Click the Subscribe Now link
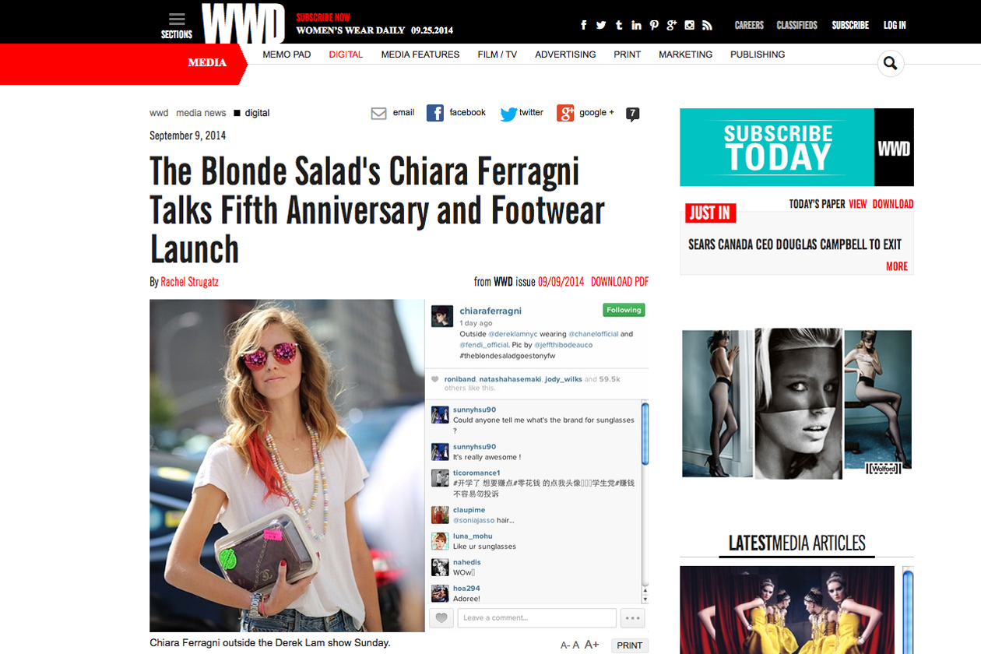The width and height of the screenshot is (981, 654). coord(323,17)
